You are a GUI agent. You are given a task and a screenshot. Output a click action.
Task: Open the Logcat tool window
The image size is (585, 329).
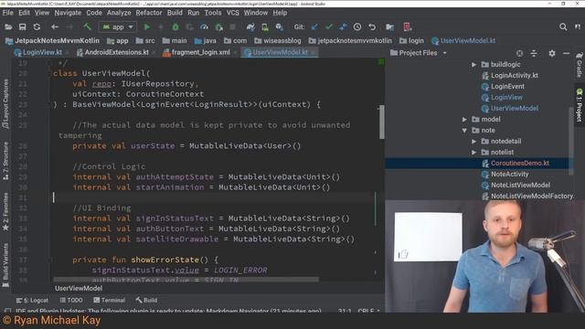coord(32,301)
